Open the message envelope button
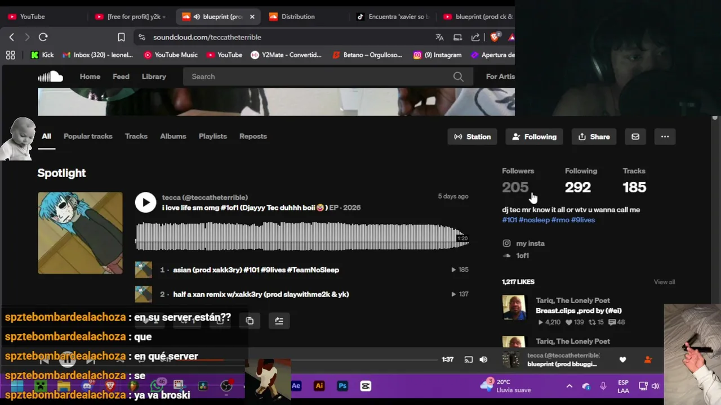Image resolution: width=721 pixels, height=405 pixels. click(x=635, y=137)
